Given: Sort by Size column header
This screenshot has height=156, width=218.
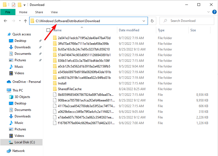Looking at the screenshot, I should (x=193, y=30).
